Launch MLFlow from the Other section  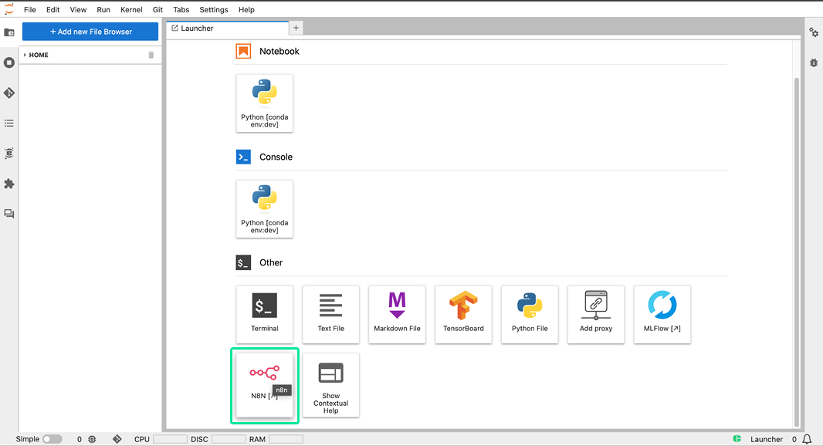click(x=662, y=313)
